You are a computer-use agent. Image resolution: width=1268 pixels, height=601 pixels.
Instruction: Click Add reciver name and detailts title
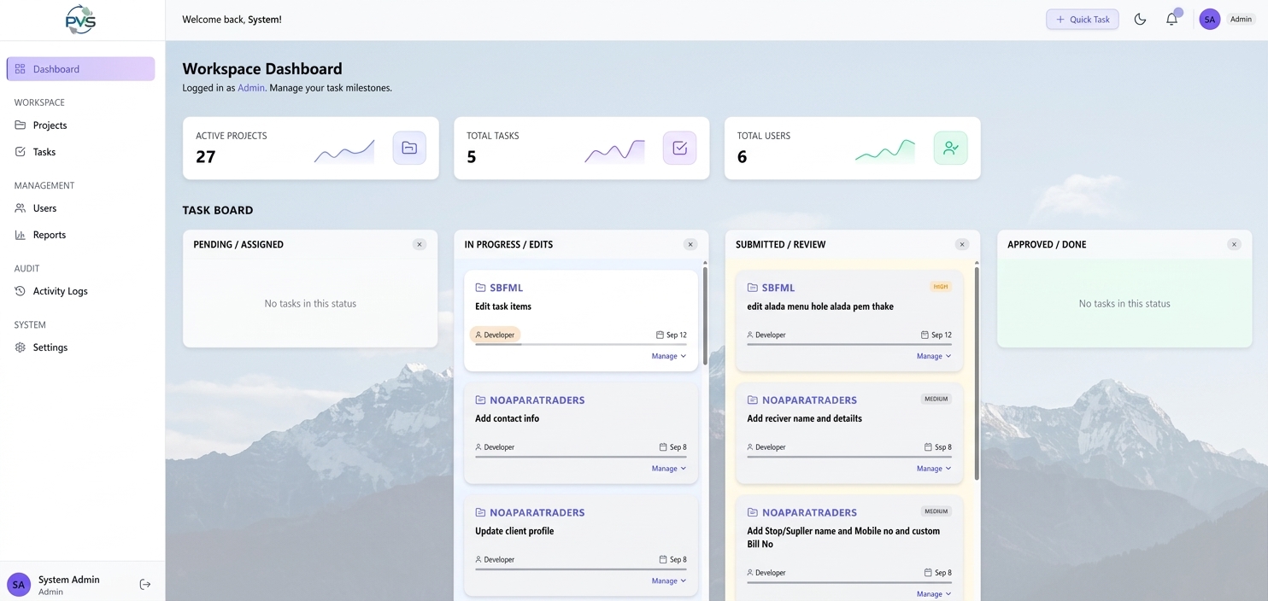tap(804, 418)
